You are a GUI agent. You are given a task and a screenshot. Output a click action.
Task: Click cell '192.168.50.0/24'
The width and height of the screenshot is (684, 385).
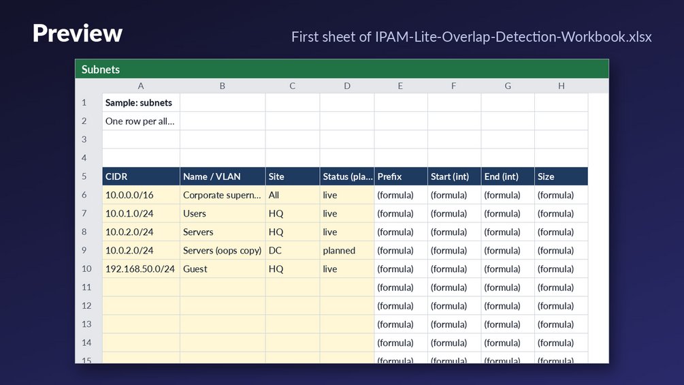141,269
